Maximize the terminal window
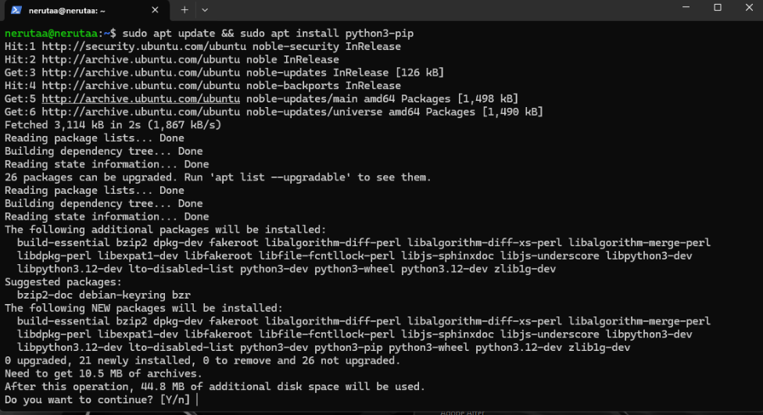 717,8
